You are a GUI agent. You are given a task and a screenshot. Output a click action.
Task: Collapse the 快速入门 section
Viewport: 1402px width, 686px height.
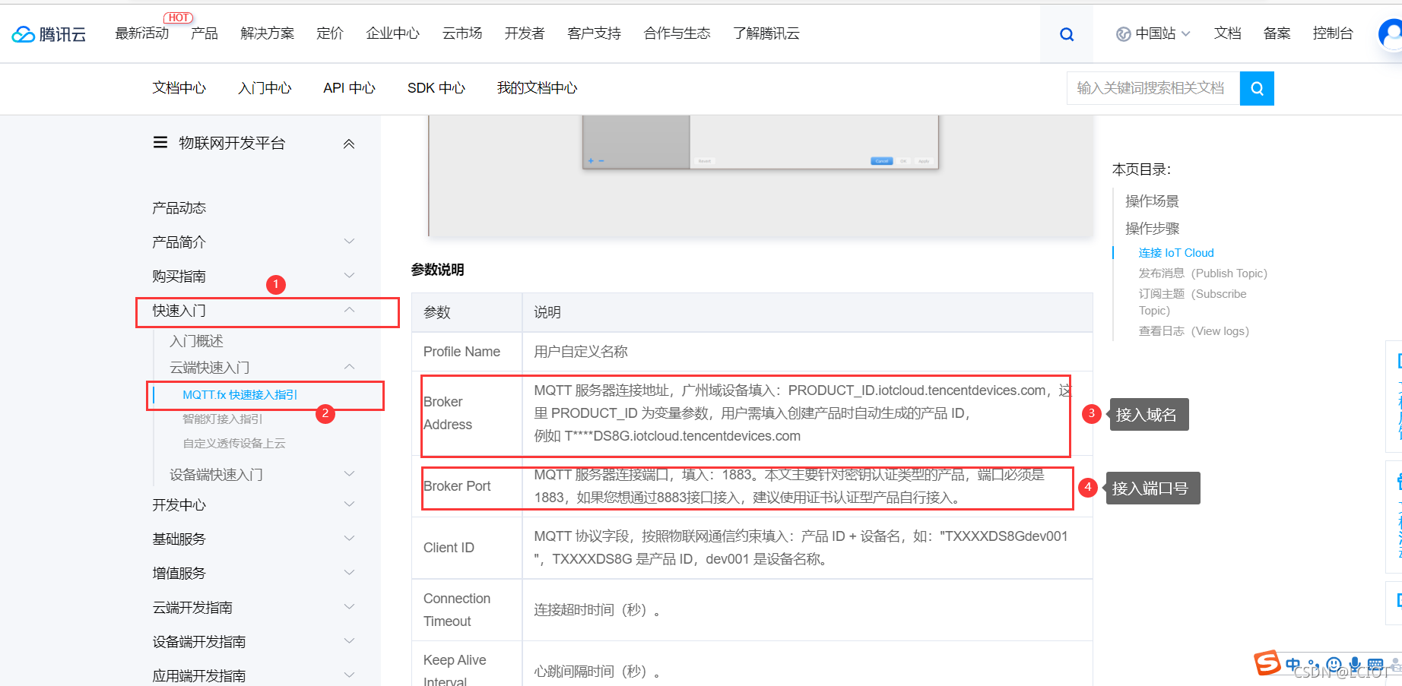tap(349, 310)
